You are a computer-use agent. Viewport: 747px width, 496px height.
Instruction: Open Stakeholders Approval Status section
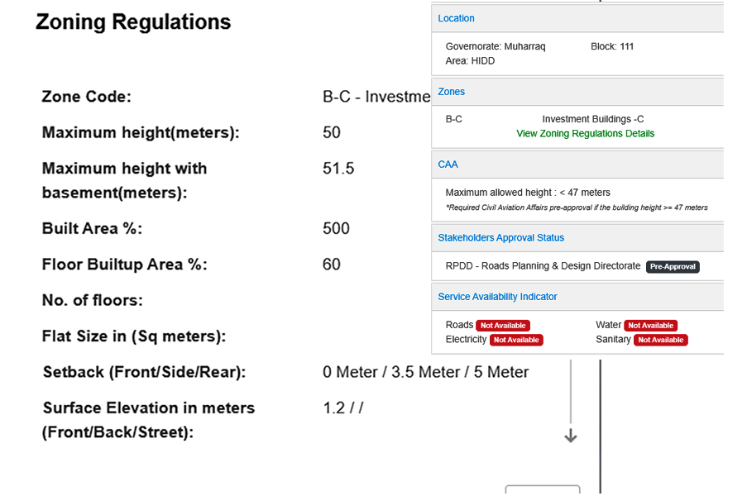(x=500, y=237)
